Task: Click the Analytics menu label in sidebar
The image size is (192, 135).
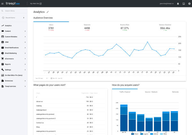Action: tap(8, 26)
